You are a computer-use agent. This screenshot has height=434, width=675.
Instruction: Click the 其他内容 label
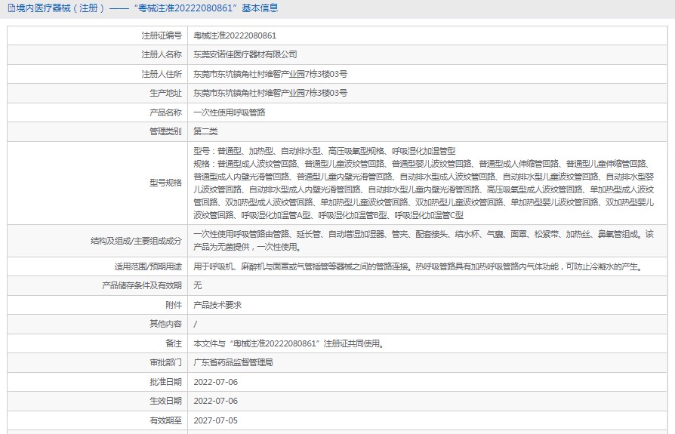coord(165,324)
